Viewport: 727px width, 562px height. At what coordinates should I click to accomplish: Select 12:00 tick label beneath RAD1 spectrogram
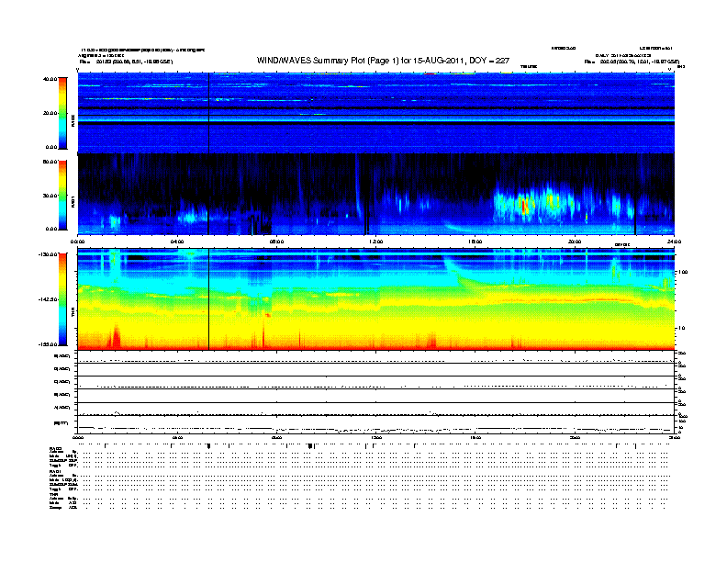pos(375,242)
